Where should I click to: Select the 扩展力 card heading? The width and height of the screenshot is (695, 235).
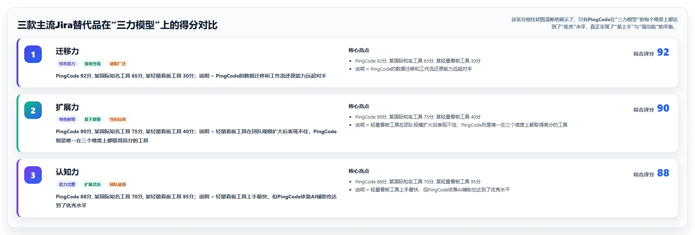pyautogui.click(x=67, y=107)
